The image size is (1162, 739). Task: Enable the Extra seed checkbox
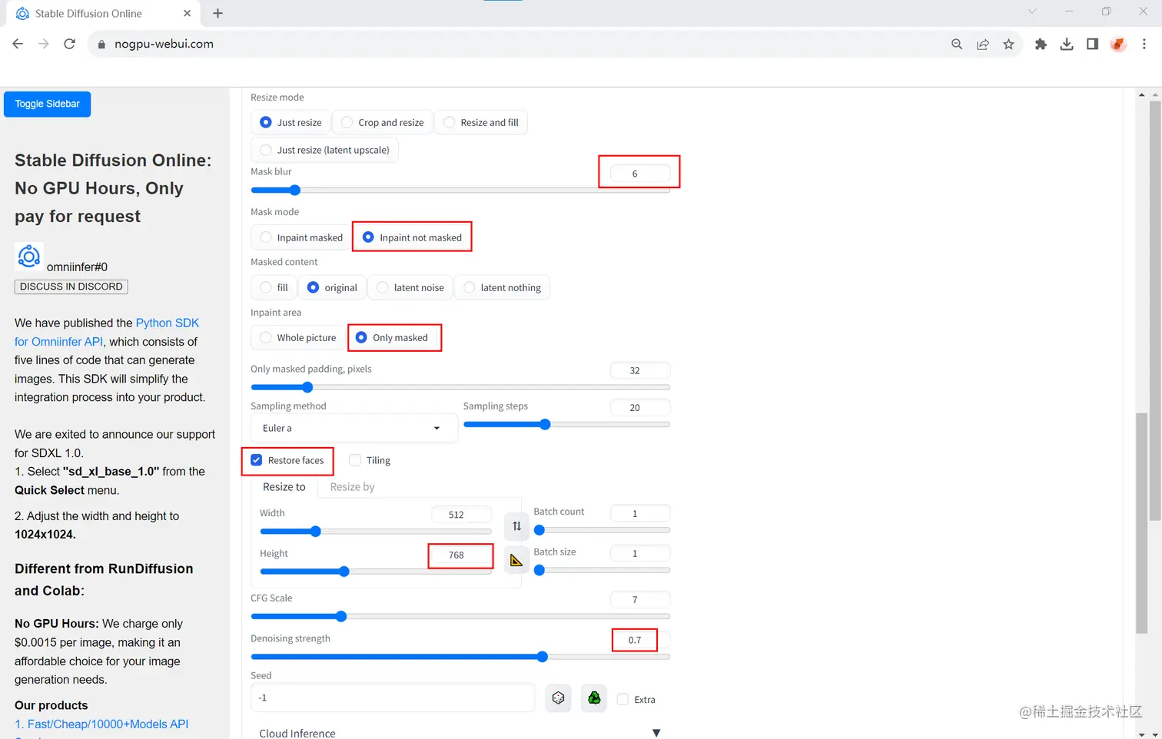click(623, 699)
